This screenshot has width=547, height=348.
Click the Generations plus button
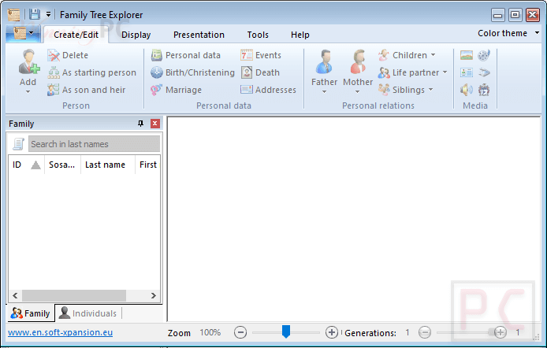pos(500,332)
